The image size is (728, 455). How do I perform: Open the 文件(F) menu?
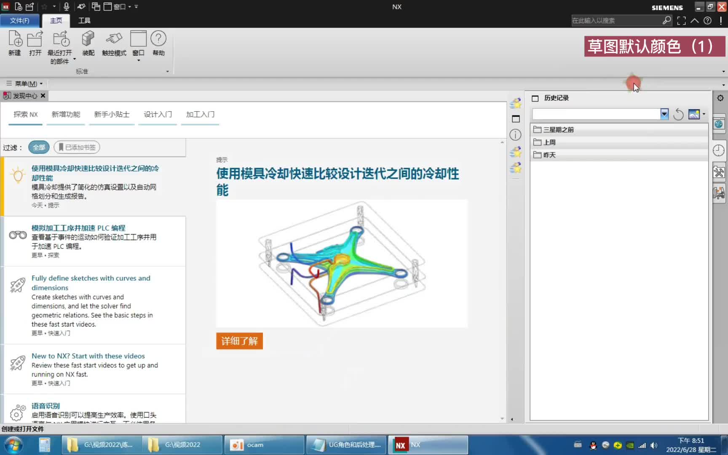coord(20,21)
